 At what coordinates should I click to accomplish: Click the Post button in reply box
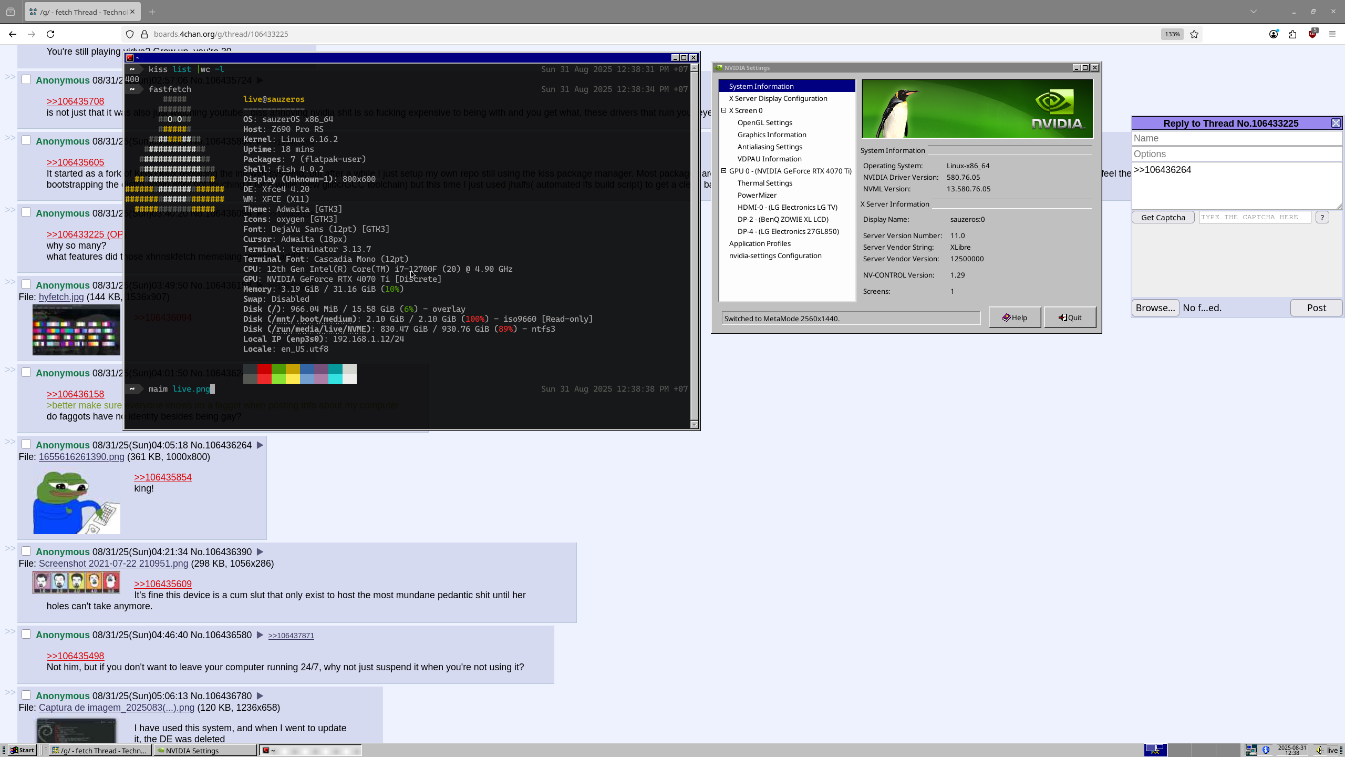[1316, 308]
